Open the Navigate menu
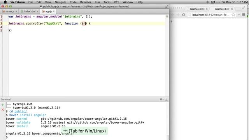 point(61,2)
